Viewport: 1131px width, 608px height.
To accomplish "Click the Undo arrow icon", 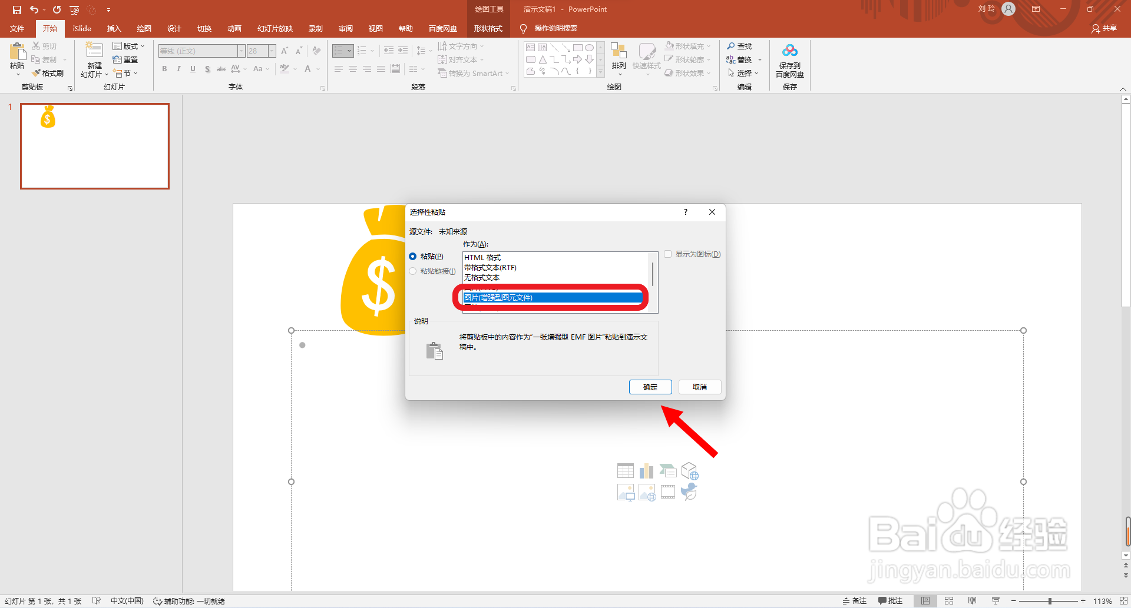I will coord(34,9).
